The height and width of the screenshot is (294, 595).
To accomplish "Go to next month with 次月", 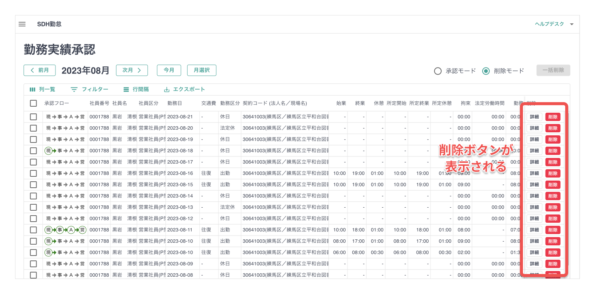I will pos(132,70).
